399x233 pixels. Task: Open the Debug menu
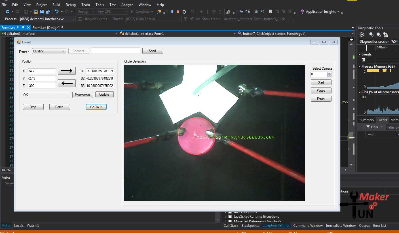pyautogui.click(x=70, y=5)
